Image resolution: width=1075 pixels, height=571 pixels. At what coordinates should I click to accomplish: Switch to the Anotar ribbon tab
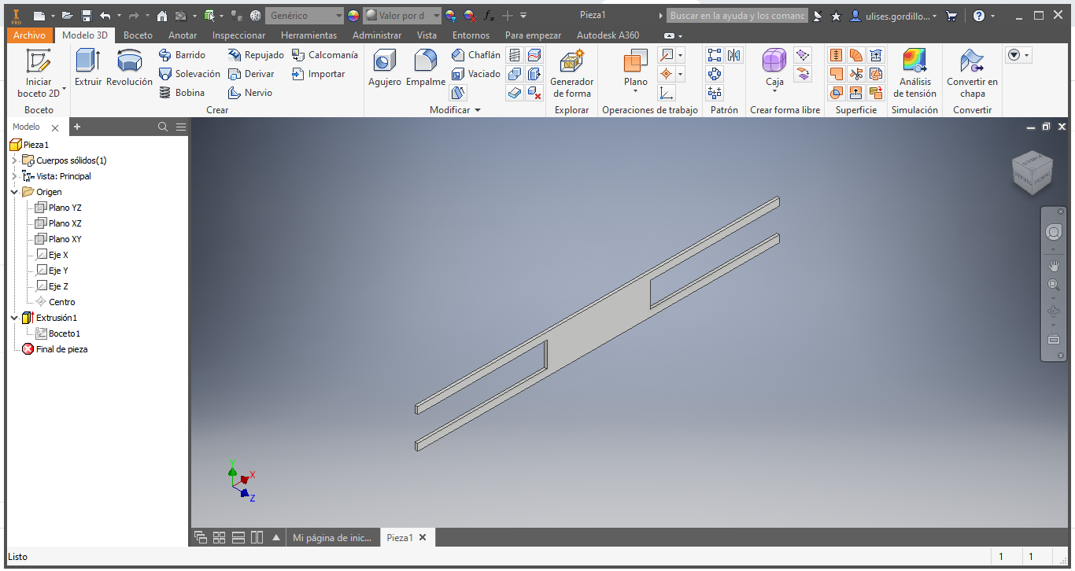(x=183, y=35)
